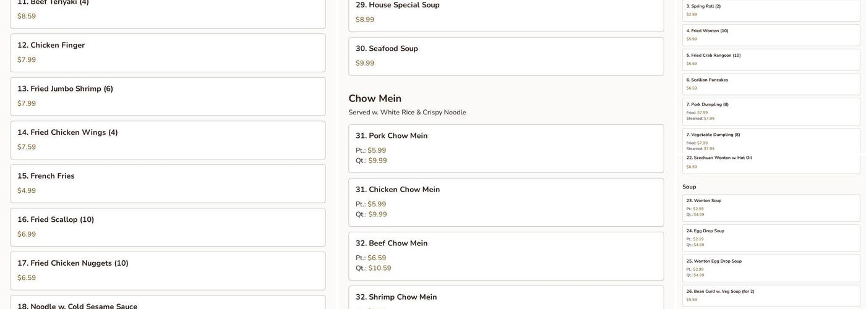Select Bean Curd w. Veg Soup (for 2)
The width and height of the screenshot is (866, 309).
[x=771, y=295]
